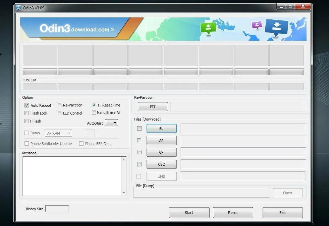
Task: Tick the checkbox next to CSC
Action: tap(139, 164)
